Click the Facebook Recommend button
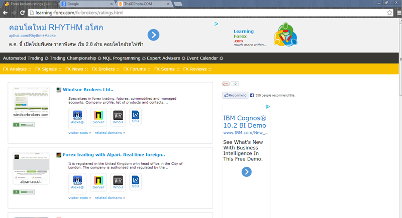The height and width of the screenshot is (218, 402). tap(235, 95)
